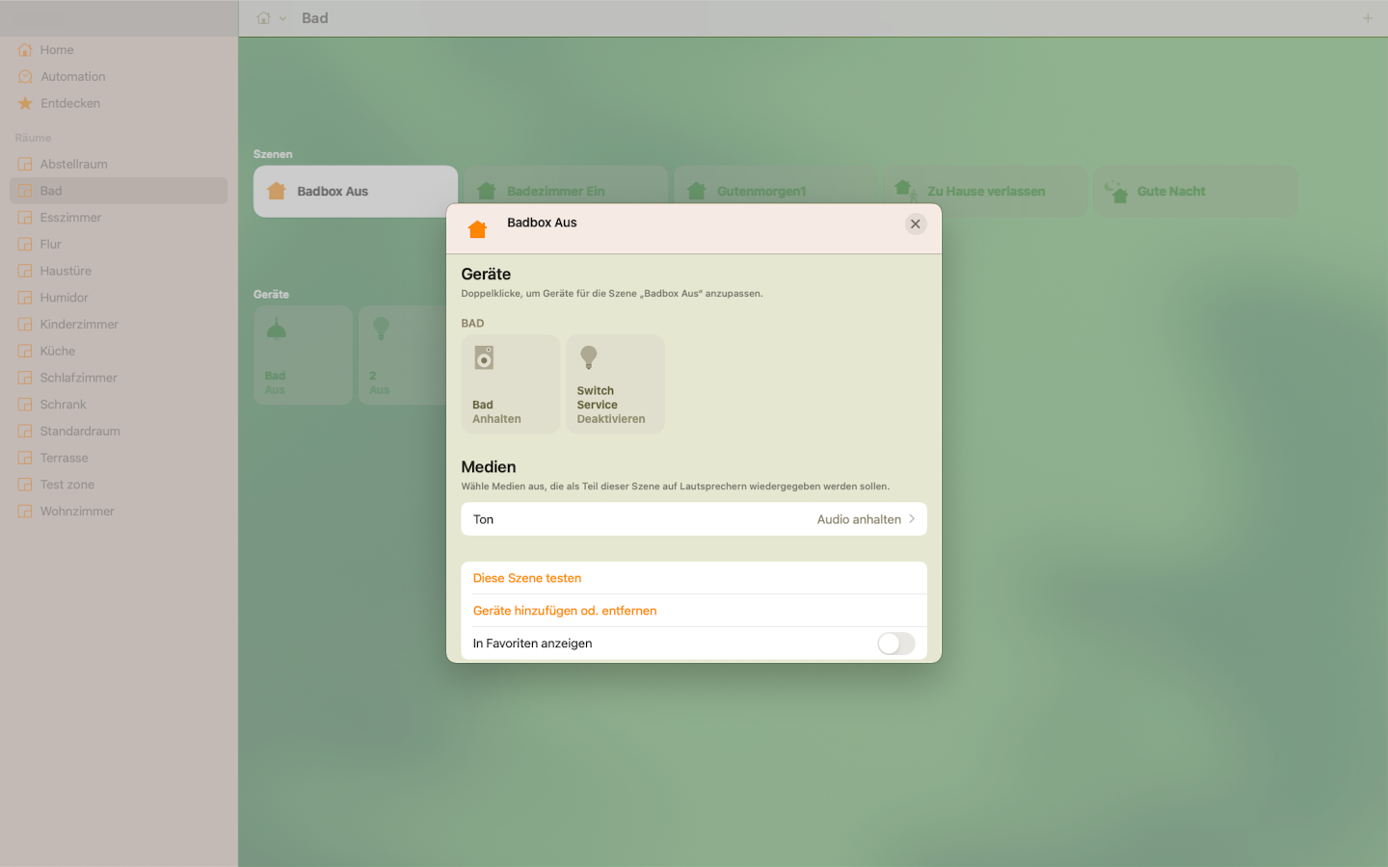This screenshot has height=867, width=1388.
Task: Toggle the Bad ceiling lamp device tile
Action: coord(303,355)
